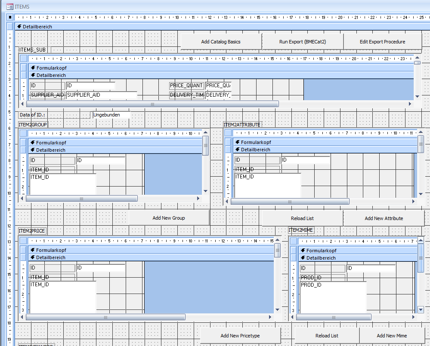Select the main form's top Detailbereich section bar
This screenshot has height=346, width=430.
[x=215, y=27]
